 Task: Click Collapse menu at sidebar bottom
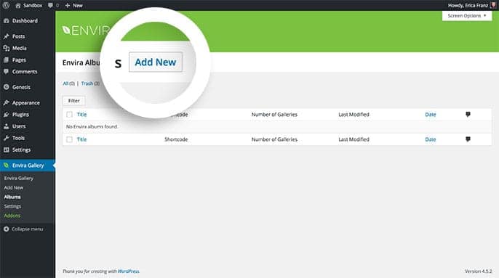(27, 229)
